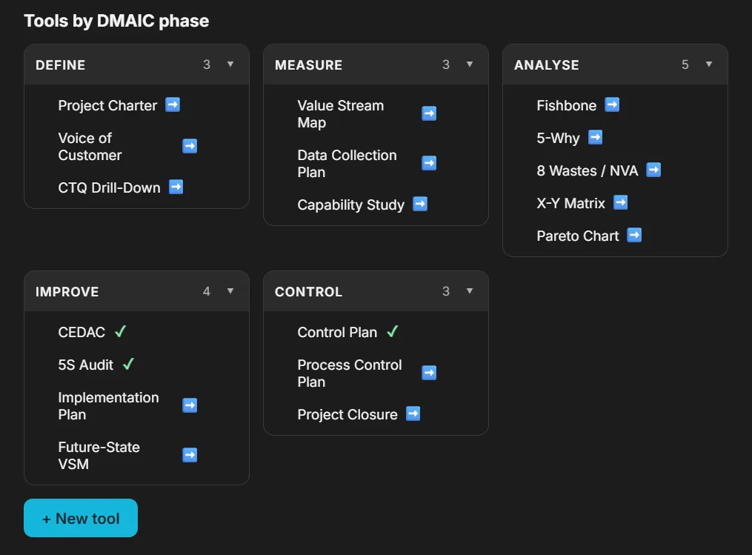Open CTQ Drill-Down via its arrow icon
The height and width of the screenshot is (555, 752).
[x=176, y=187]
